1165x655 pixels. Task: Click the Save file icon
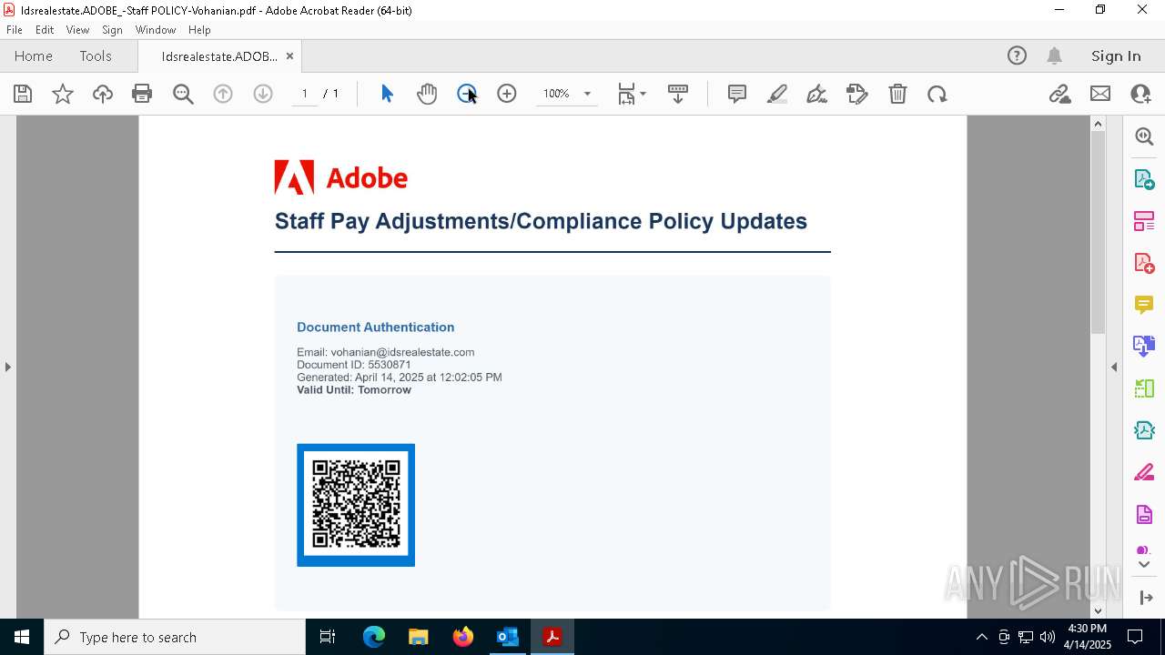pos(23,94)
